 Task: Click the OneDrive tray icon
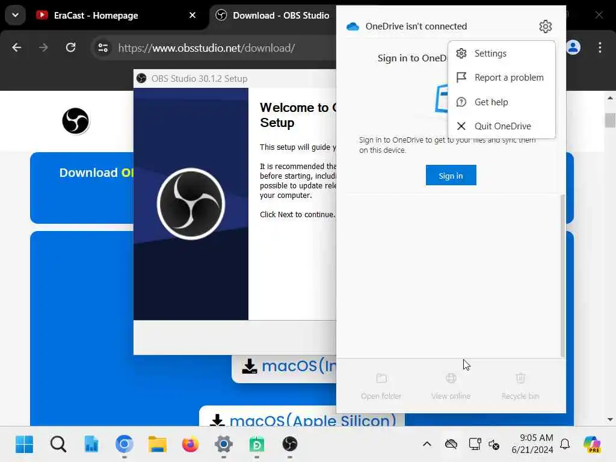451,445
